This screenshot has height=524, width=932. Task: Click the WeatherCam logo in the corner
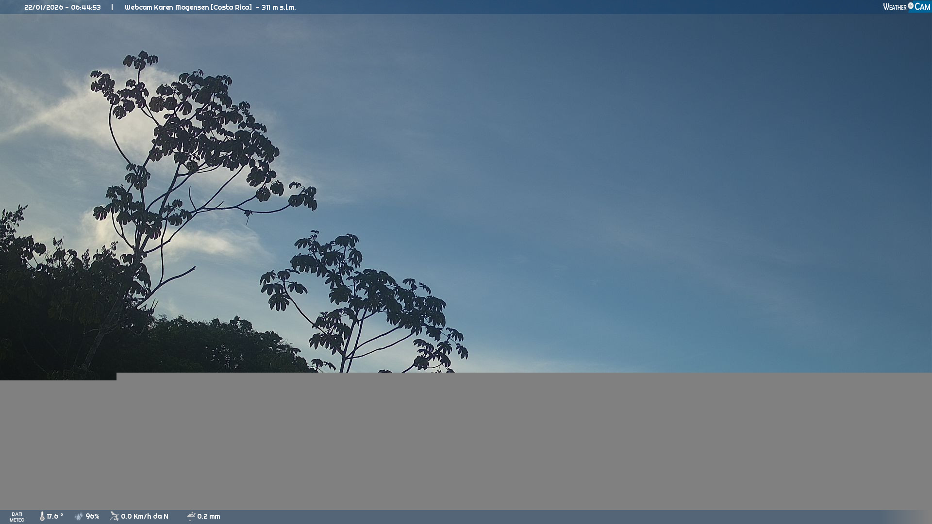[906, 7]
